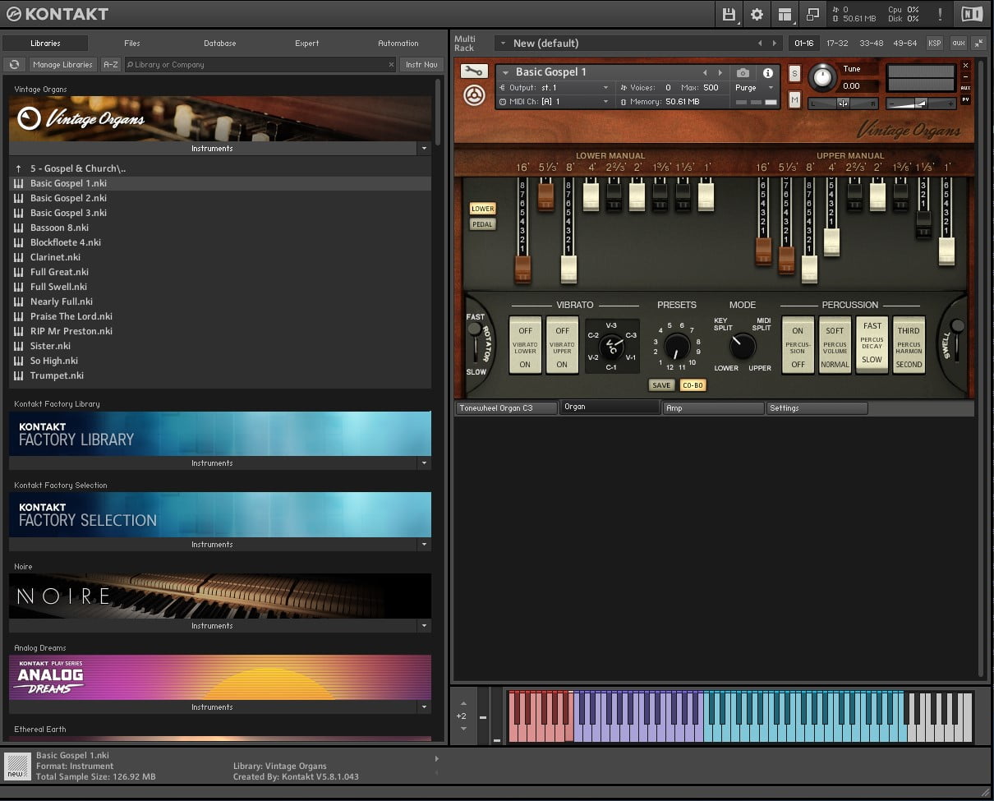Switch to the Files tab
The height and width of the screenshot is (801, 994).
pos(131,44)
